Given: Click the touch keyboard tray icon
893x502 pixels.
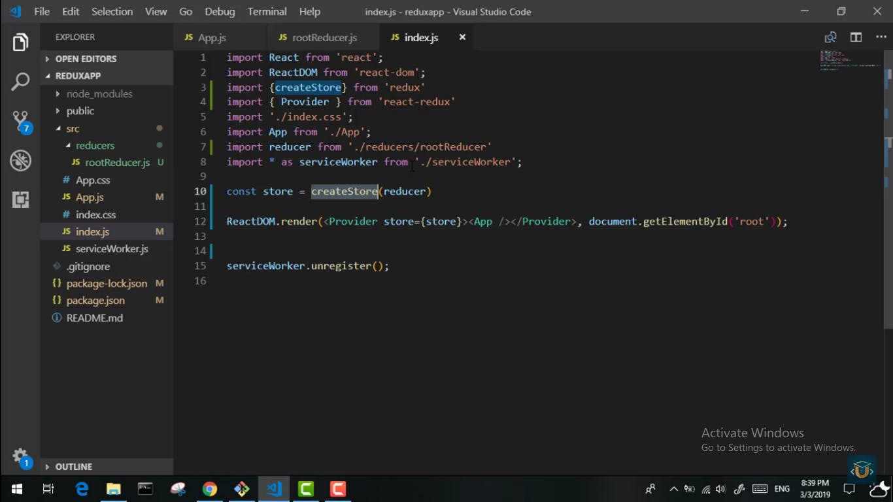Looking at the screenshot, I should [760, 489].
